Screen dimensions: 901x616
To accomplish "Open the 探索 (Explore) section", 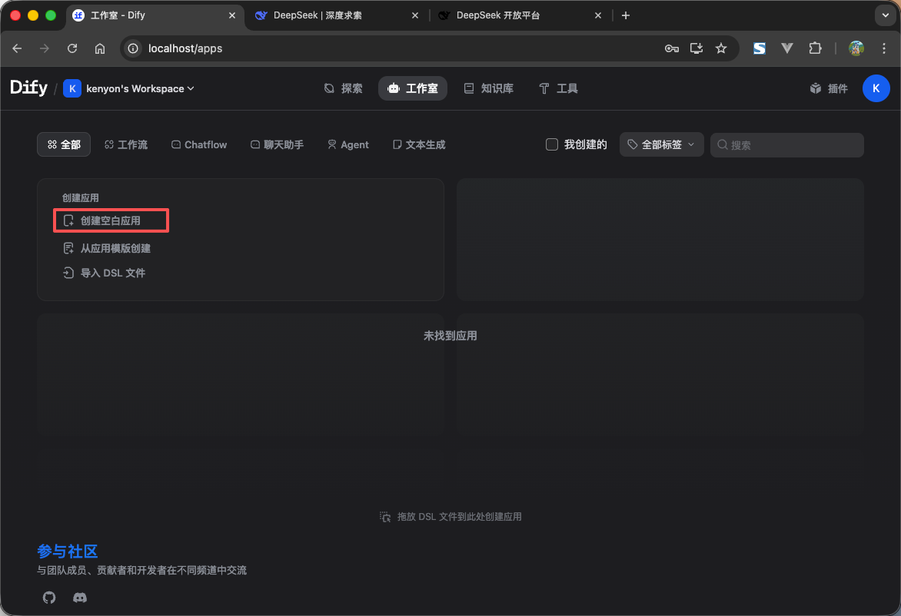I will pyautogui.click(x=343, y=88).
